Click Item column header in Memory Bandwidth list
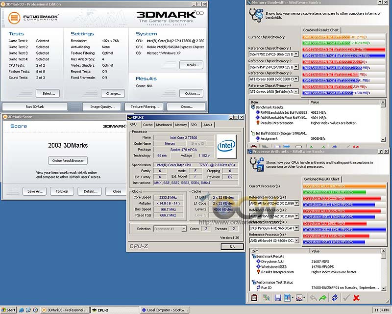 pos(279,102)
